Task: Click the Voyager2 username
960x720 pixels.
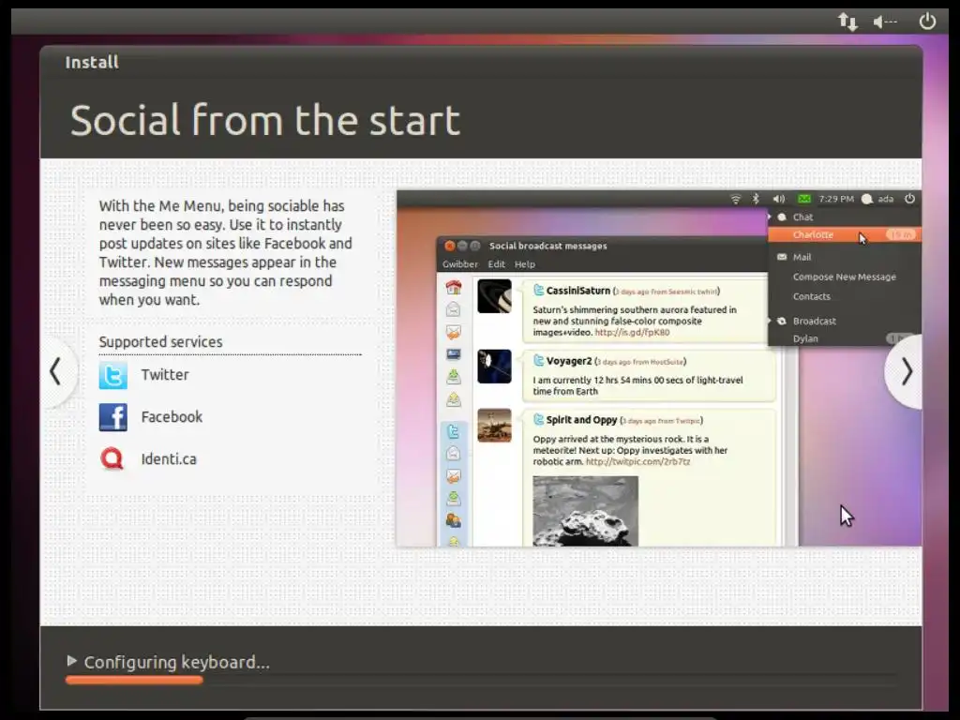Action: [569, 361]
